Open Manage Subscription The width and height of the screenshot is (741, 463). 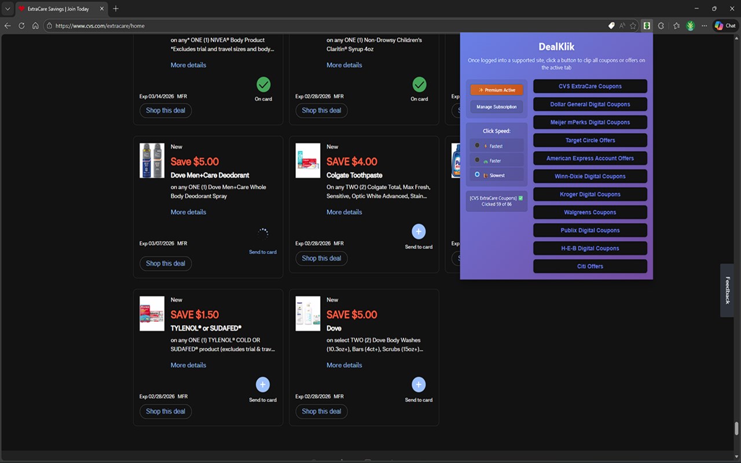pyautogui.click(x=497, y=106)
